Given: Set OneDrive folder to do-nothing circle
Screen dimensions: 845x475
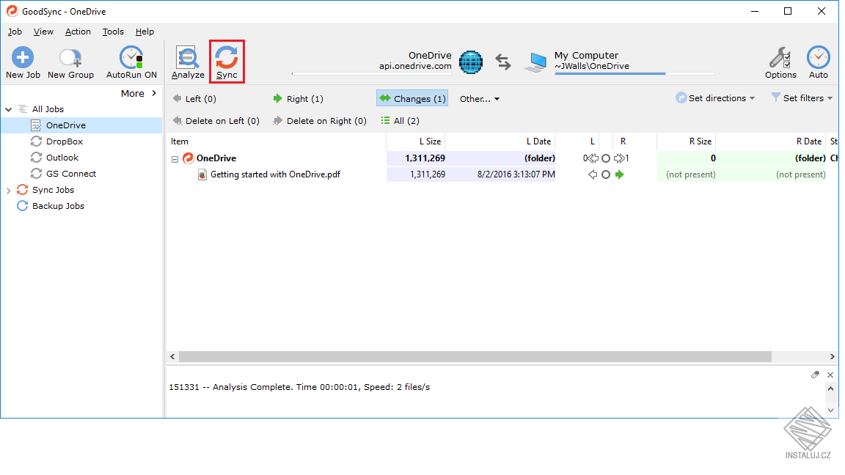Looking at the screenshot, I should click(606, 158).
